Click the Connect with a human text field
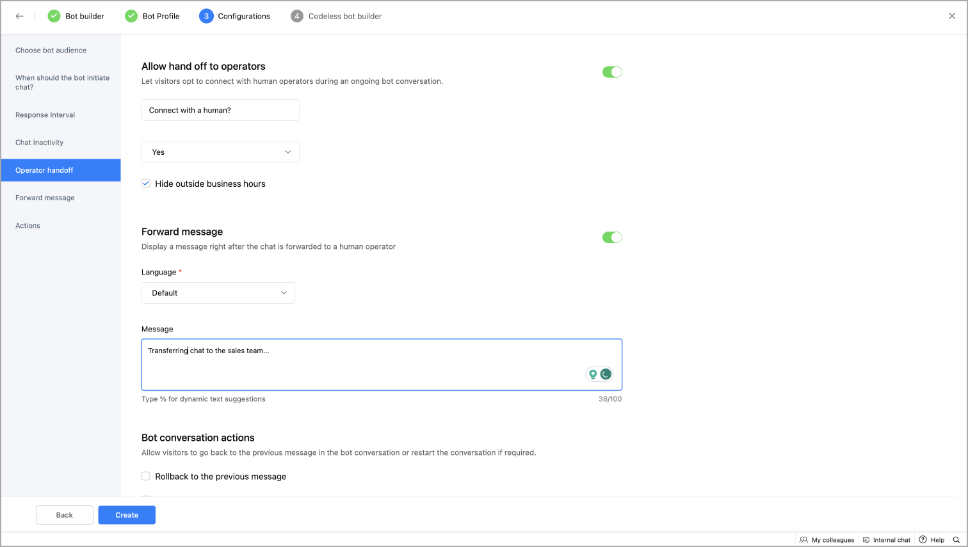Viewport: 968px width, 547px height. (220, 110)
